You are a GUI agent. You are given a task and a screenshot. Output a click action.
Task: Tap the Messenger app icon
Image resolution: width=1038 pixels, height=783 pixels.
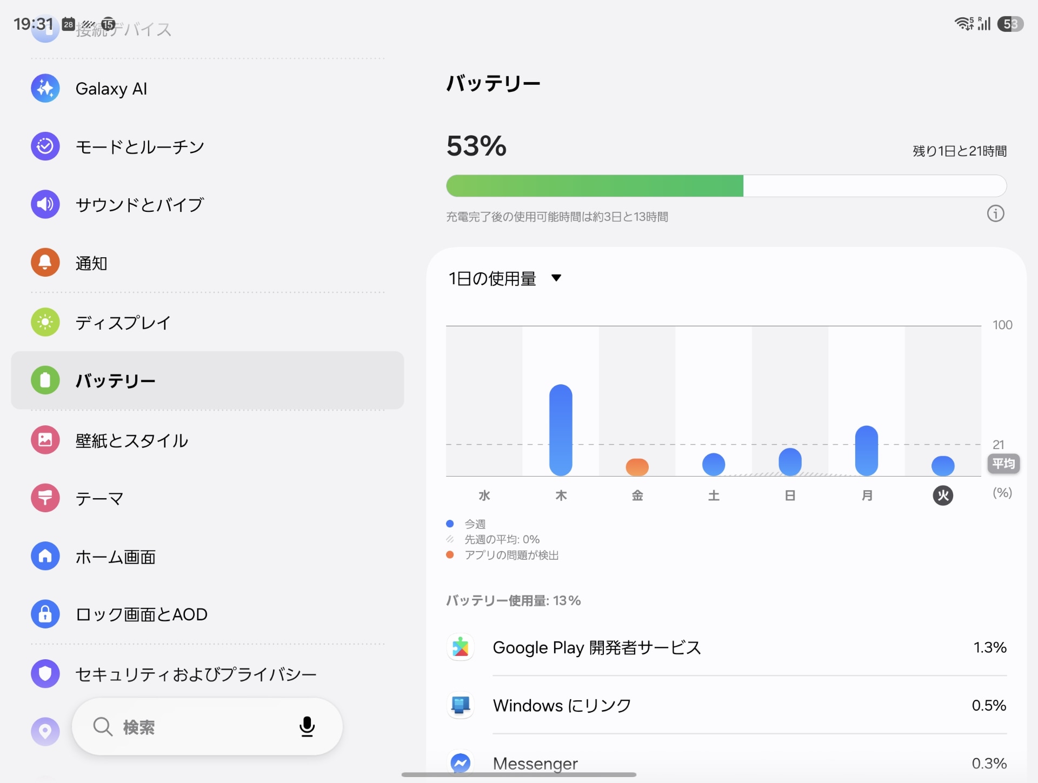tap(461, 763)
